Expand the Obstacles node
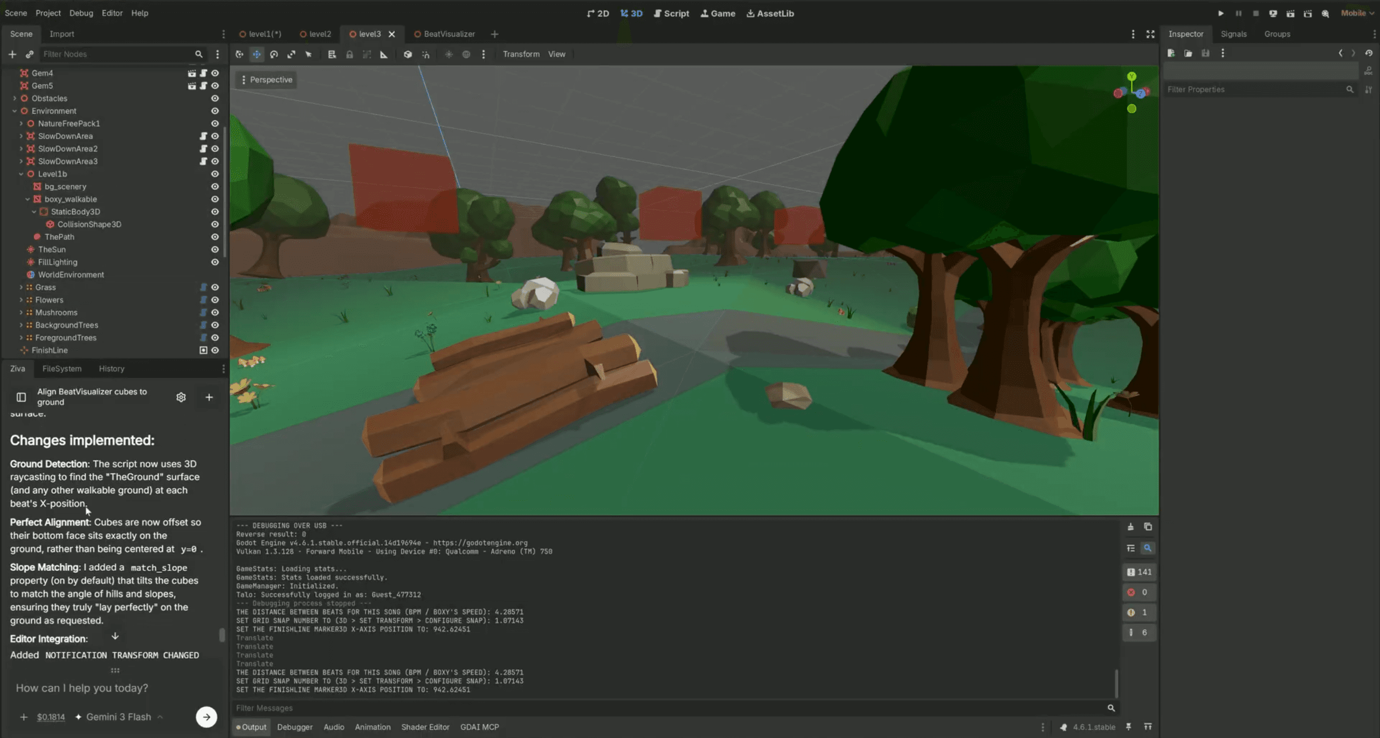 [x=15, y=98]
